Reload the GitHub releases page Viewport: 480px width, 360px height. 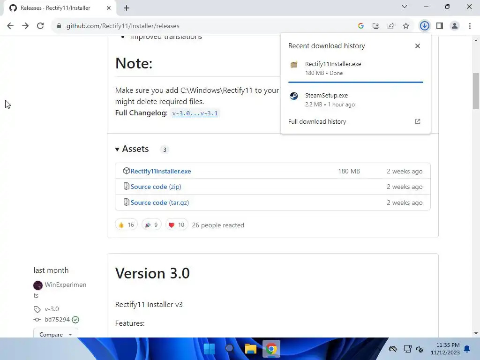pos(40,26)
